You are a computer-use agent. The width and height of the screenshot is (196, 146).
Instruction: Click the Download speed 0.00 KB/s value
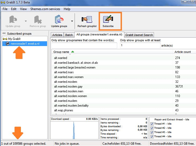[92, 119]
